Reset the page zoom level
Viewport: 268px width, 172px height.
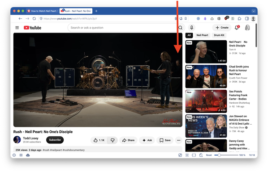pyautogui.click(x=209, y=155)
